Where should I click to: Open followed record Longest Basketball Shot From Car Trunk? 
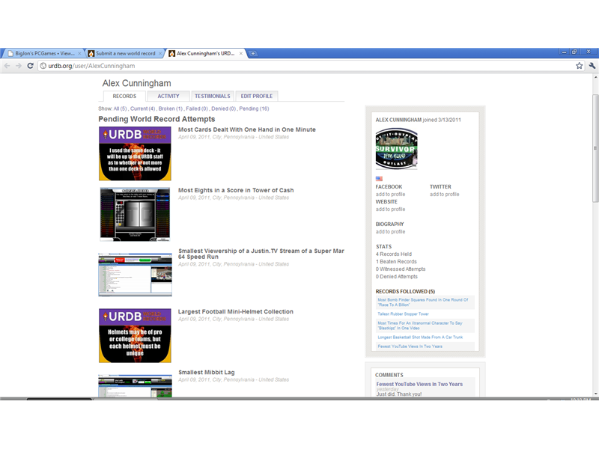click(420, 337)
